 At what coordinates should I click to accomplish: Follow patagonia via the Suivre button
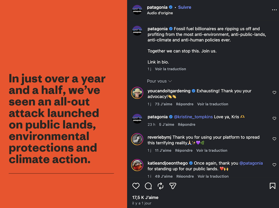[x=185, y=7]
